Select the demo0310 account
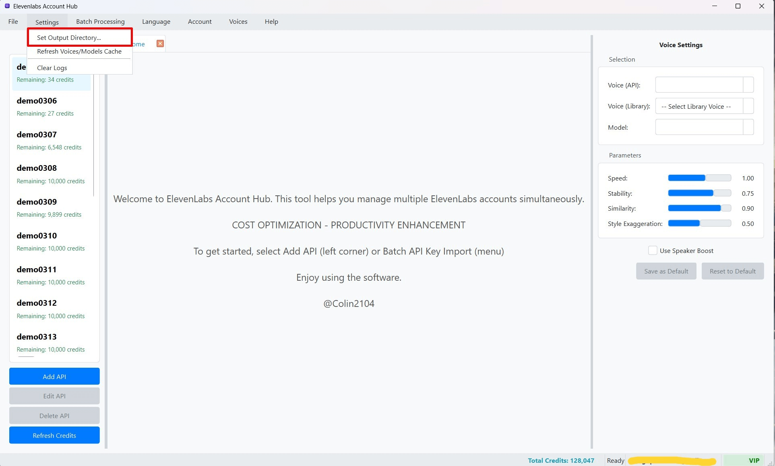 [52, 242]
